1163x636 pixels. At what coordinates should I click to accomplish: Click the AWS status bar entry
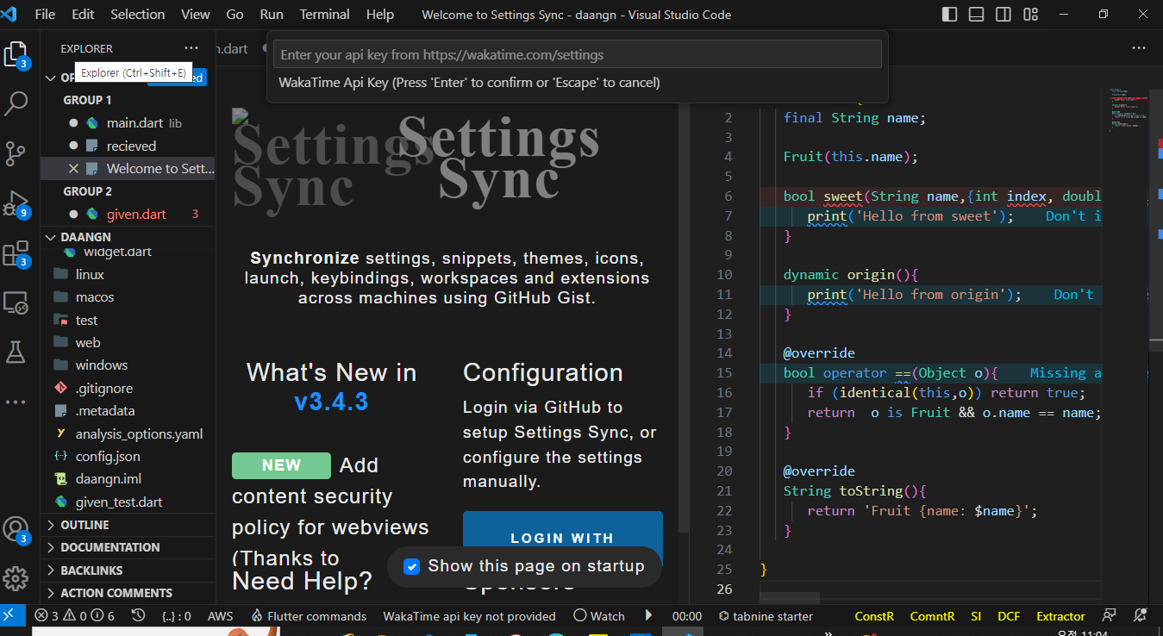(x=221, y=616)
